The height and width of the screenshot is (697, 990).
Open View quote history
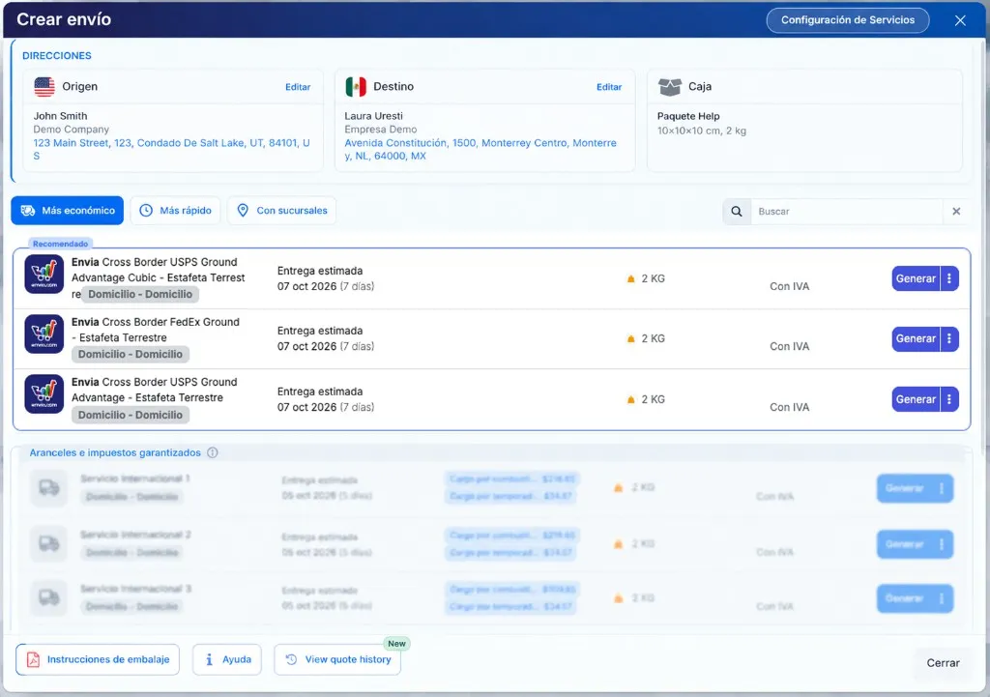click(x=337, y=659)
